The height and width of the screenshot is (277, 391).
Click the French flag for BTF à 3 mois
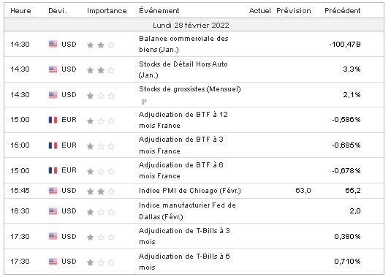click(x=53, y=145)
